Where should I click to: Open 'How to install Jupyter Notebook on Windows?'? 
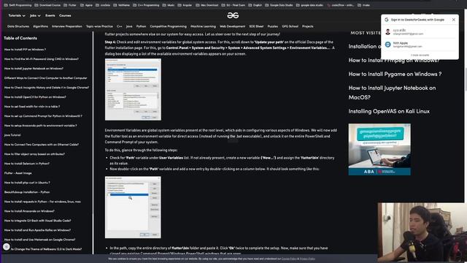(x=34, y=69)
